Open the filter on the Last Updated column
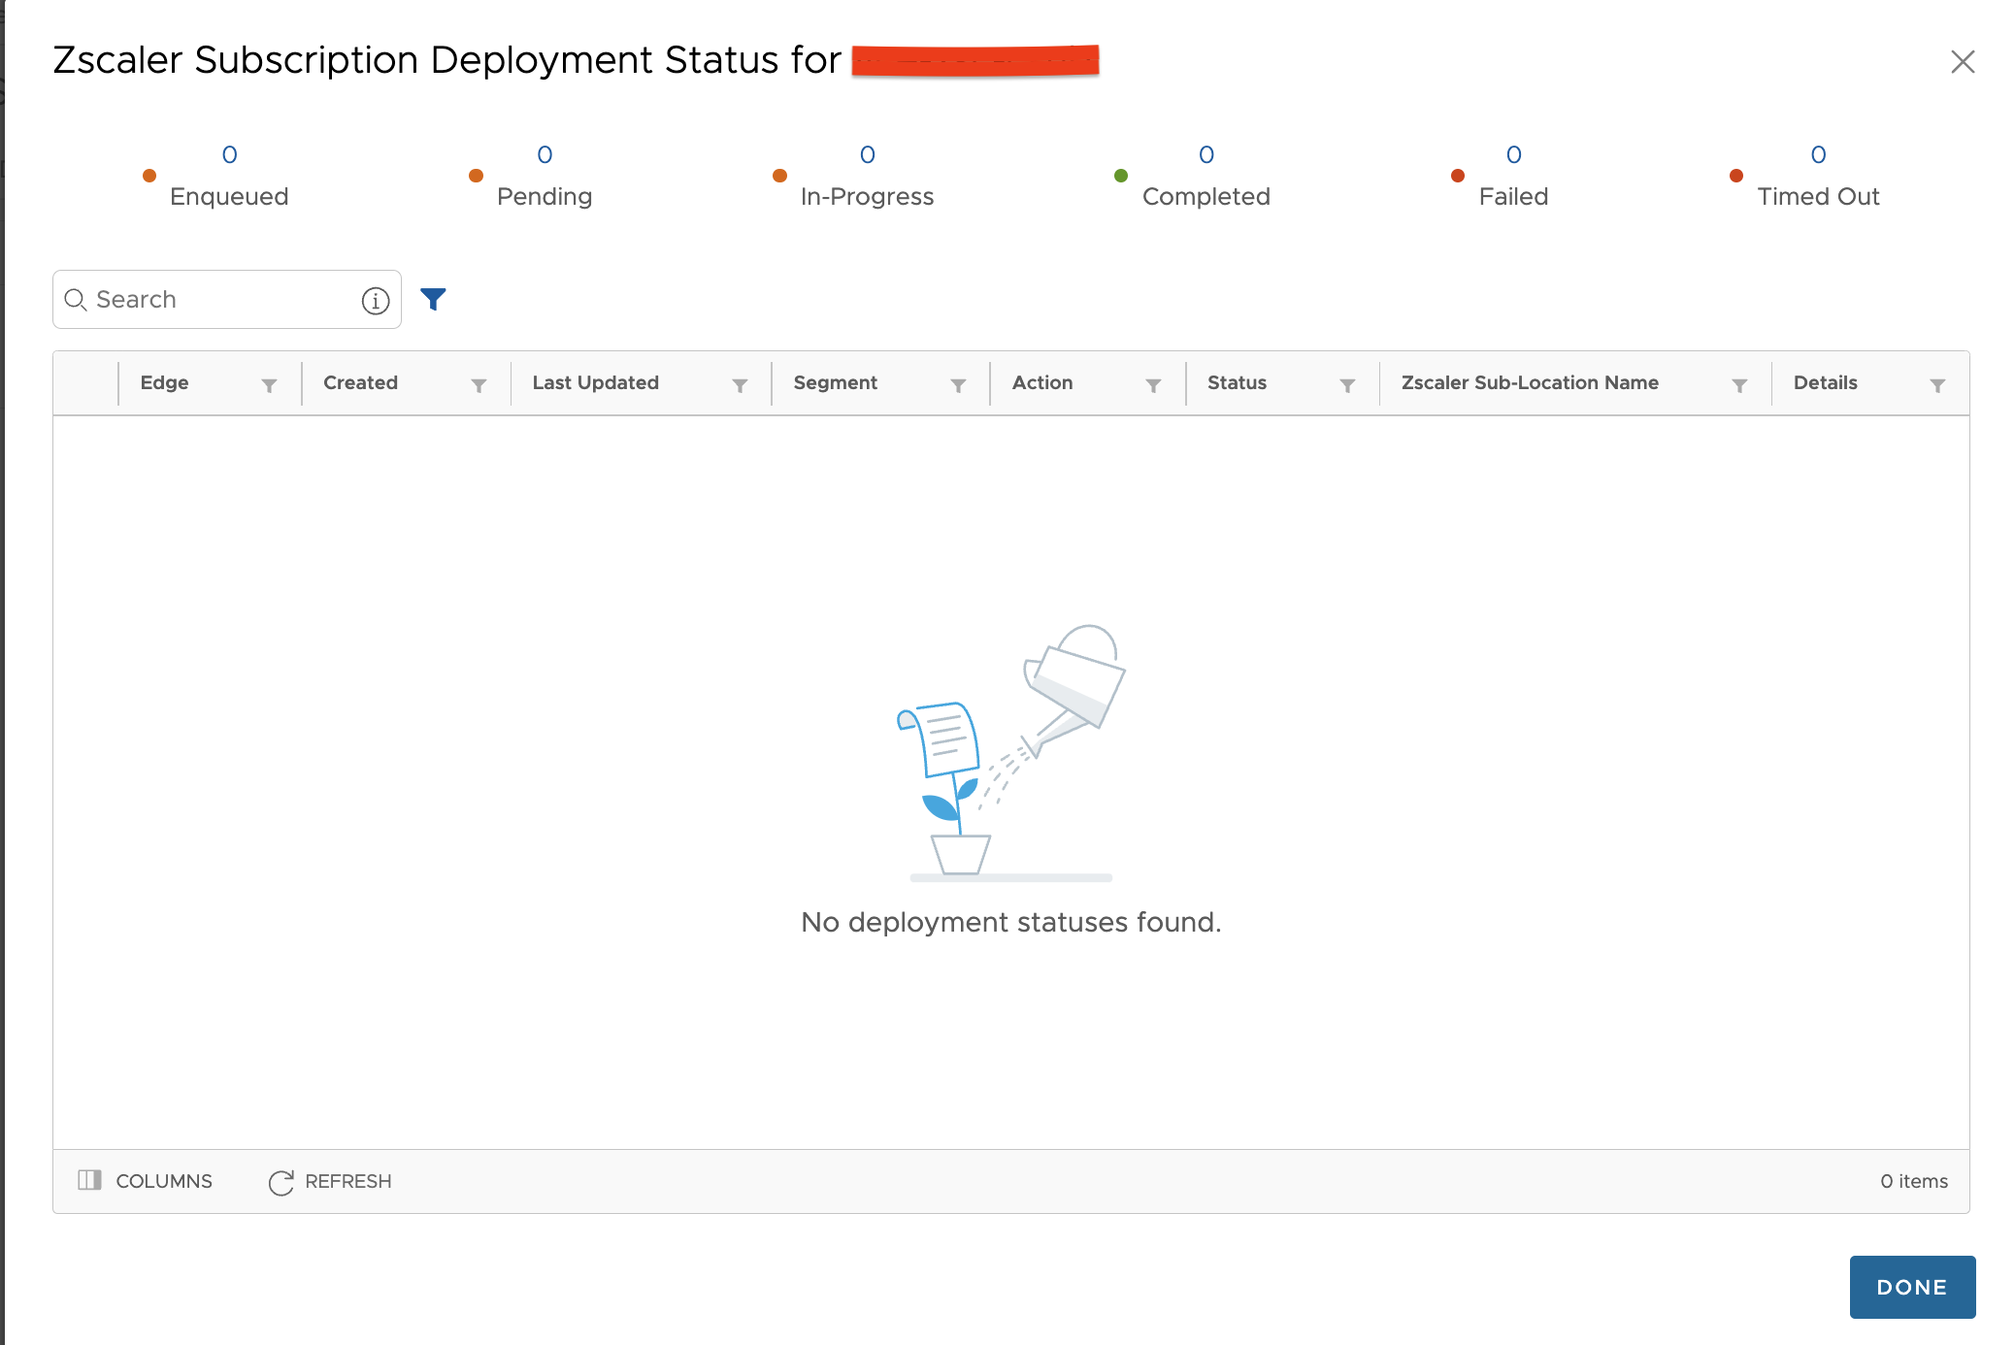The height and width of the screenshot is (1345, 2015). 741,384
